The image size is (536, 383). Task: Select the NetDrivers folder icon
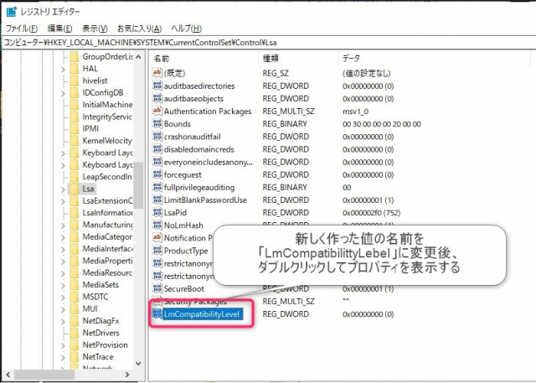click(75, 333)
